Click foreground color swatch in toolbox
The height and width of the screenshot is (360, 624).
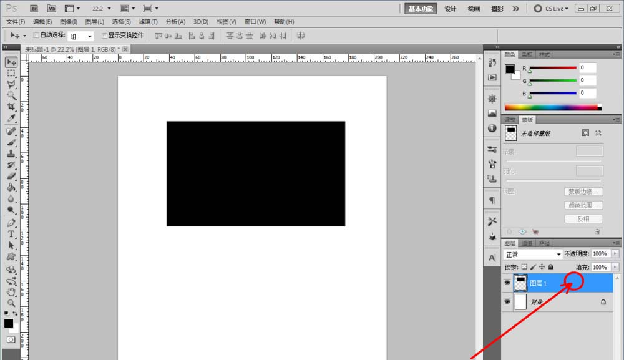[8, 323]
